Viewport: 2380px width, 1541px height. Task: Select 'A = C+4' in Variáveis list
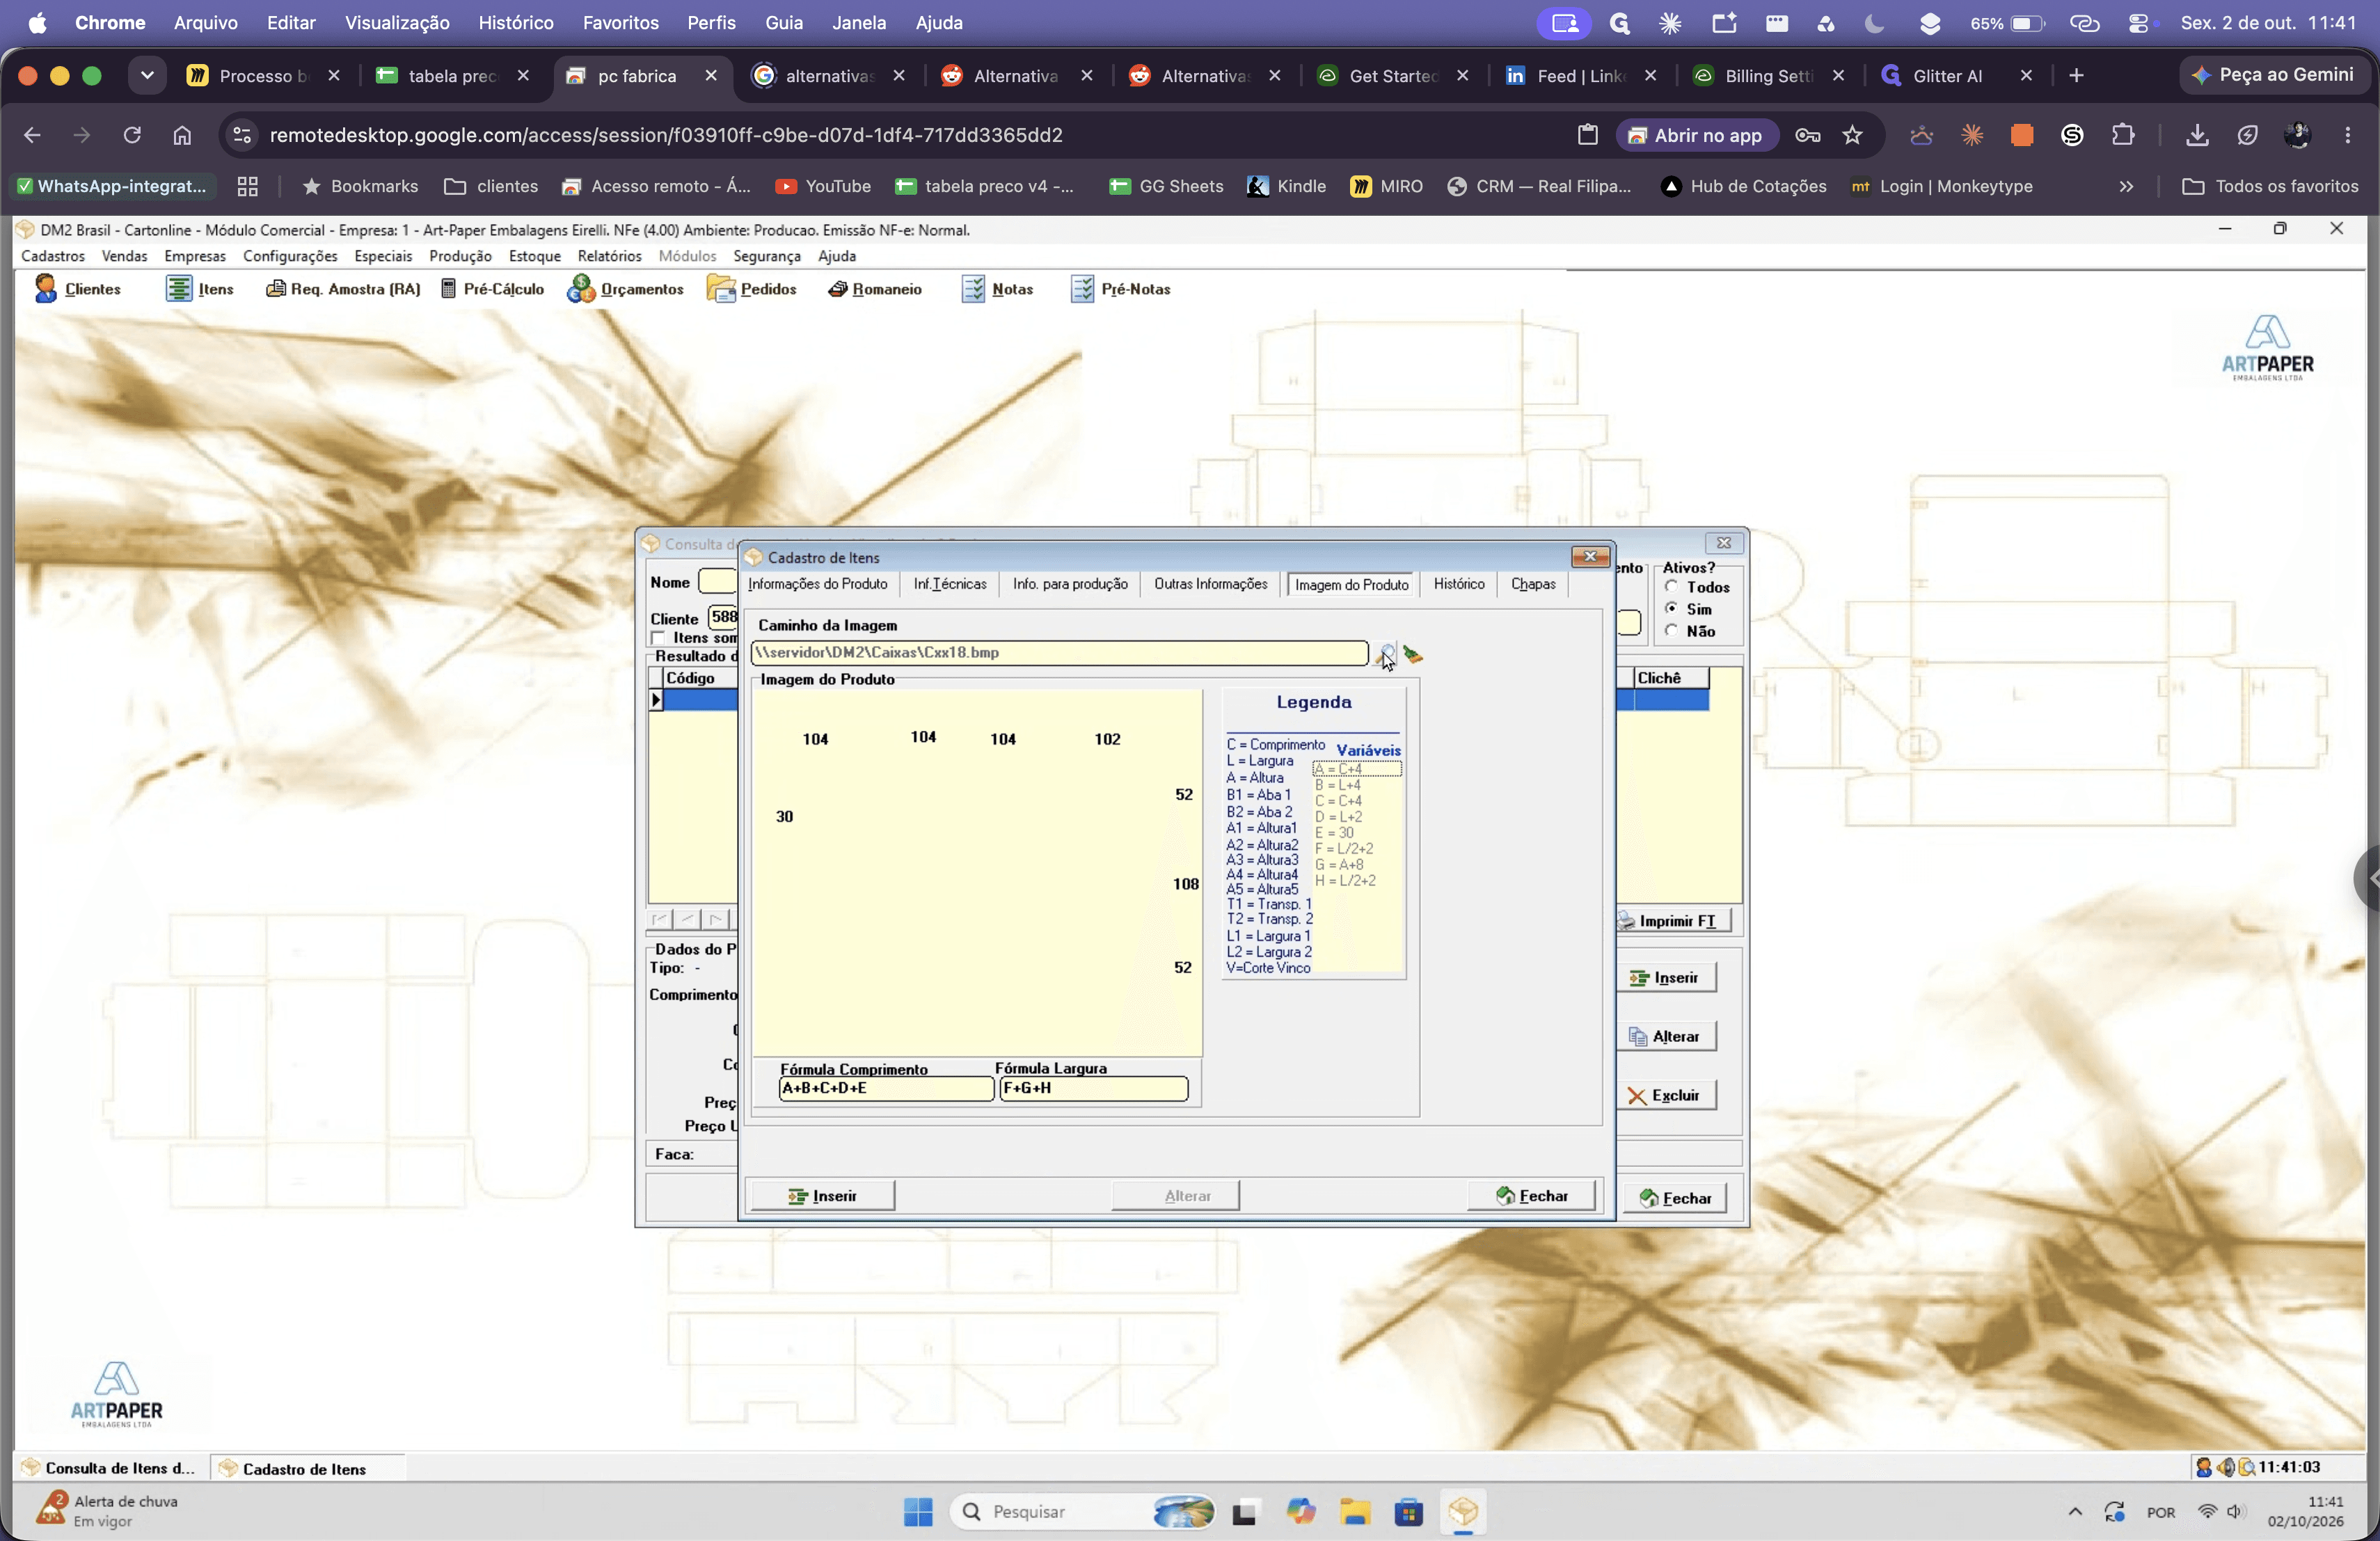pyautogui.click(x=1357, y=769)
